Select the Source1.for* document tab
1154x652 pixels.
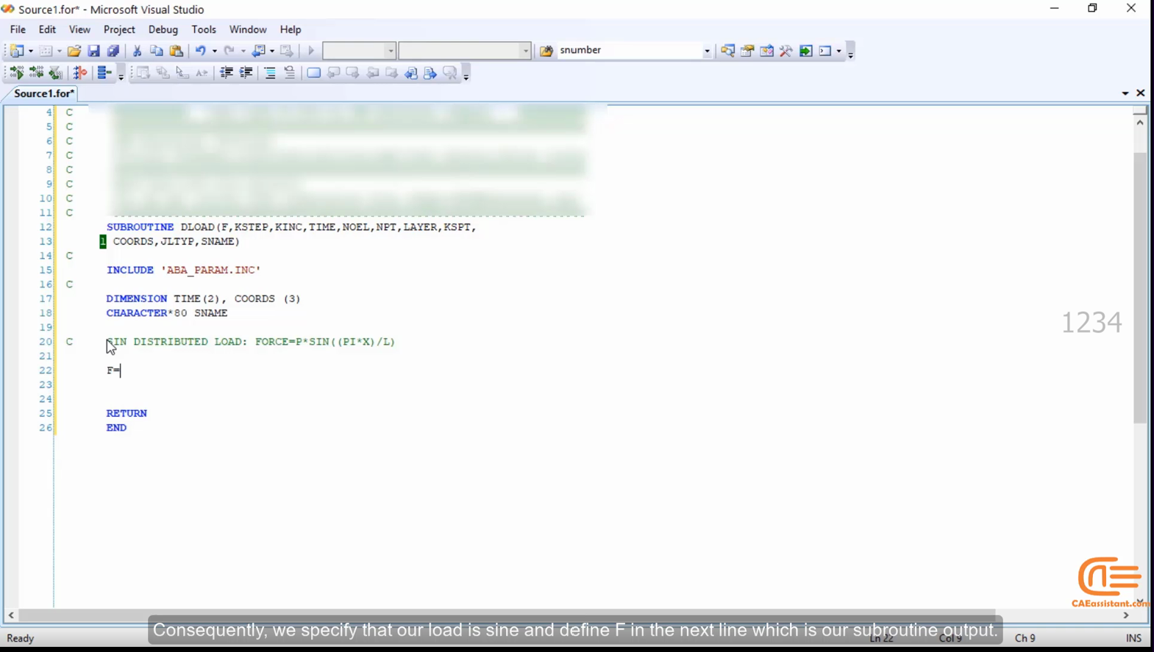(43, 93)
